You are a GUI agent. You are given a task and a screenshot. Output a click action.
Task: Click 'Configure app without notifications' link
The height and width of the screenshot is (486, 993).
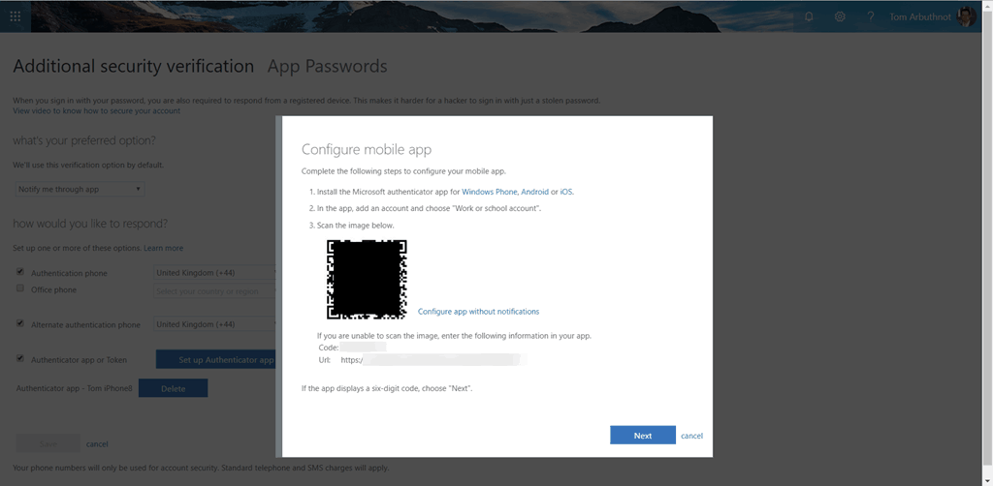point(478,312)
